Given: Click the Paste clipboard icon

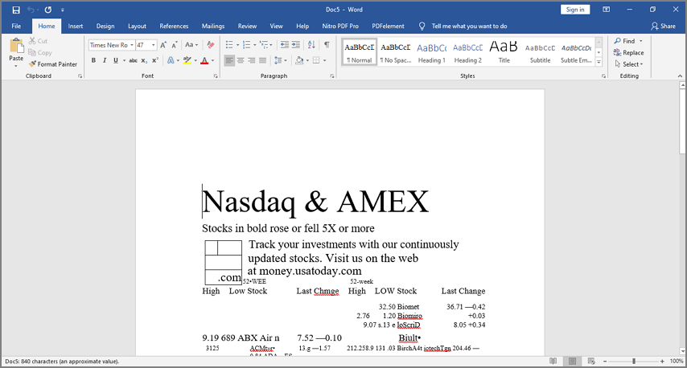Looking at the screenshot, I should 16,46.
